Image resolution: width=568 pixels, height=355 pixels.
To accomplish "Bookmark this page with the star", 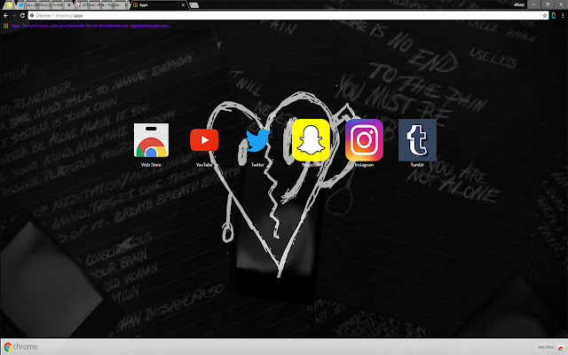I will pos(544,16).
